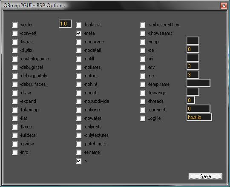The width and height of the screenshot is (230, 187).
Task: Enable -custinfoparms checkbox
Action: point(14,59)
